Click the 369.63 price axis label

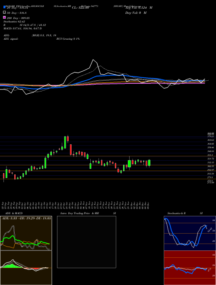pos(210,140)
